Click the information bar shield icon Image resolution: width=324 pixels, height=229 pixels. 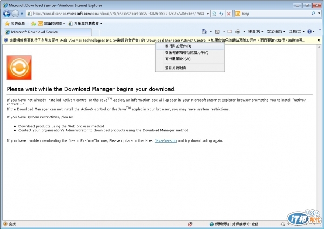coord(6,41)
